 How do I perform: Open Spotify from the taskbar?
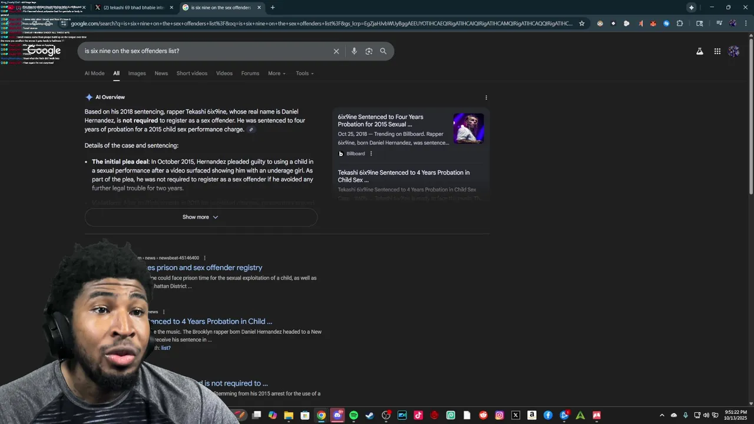353,415
